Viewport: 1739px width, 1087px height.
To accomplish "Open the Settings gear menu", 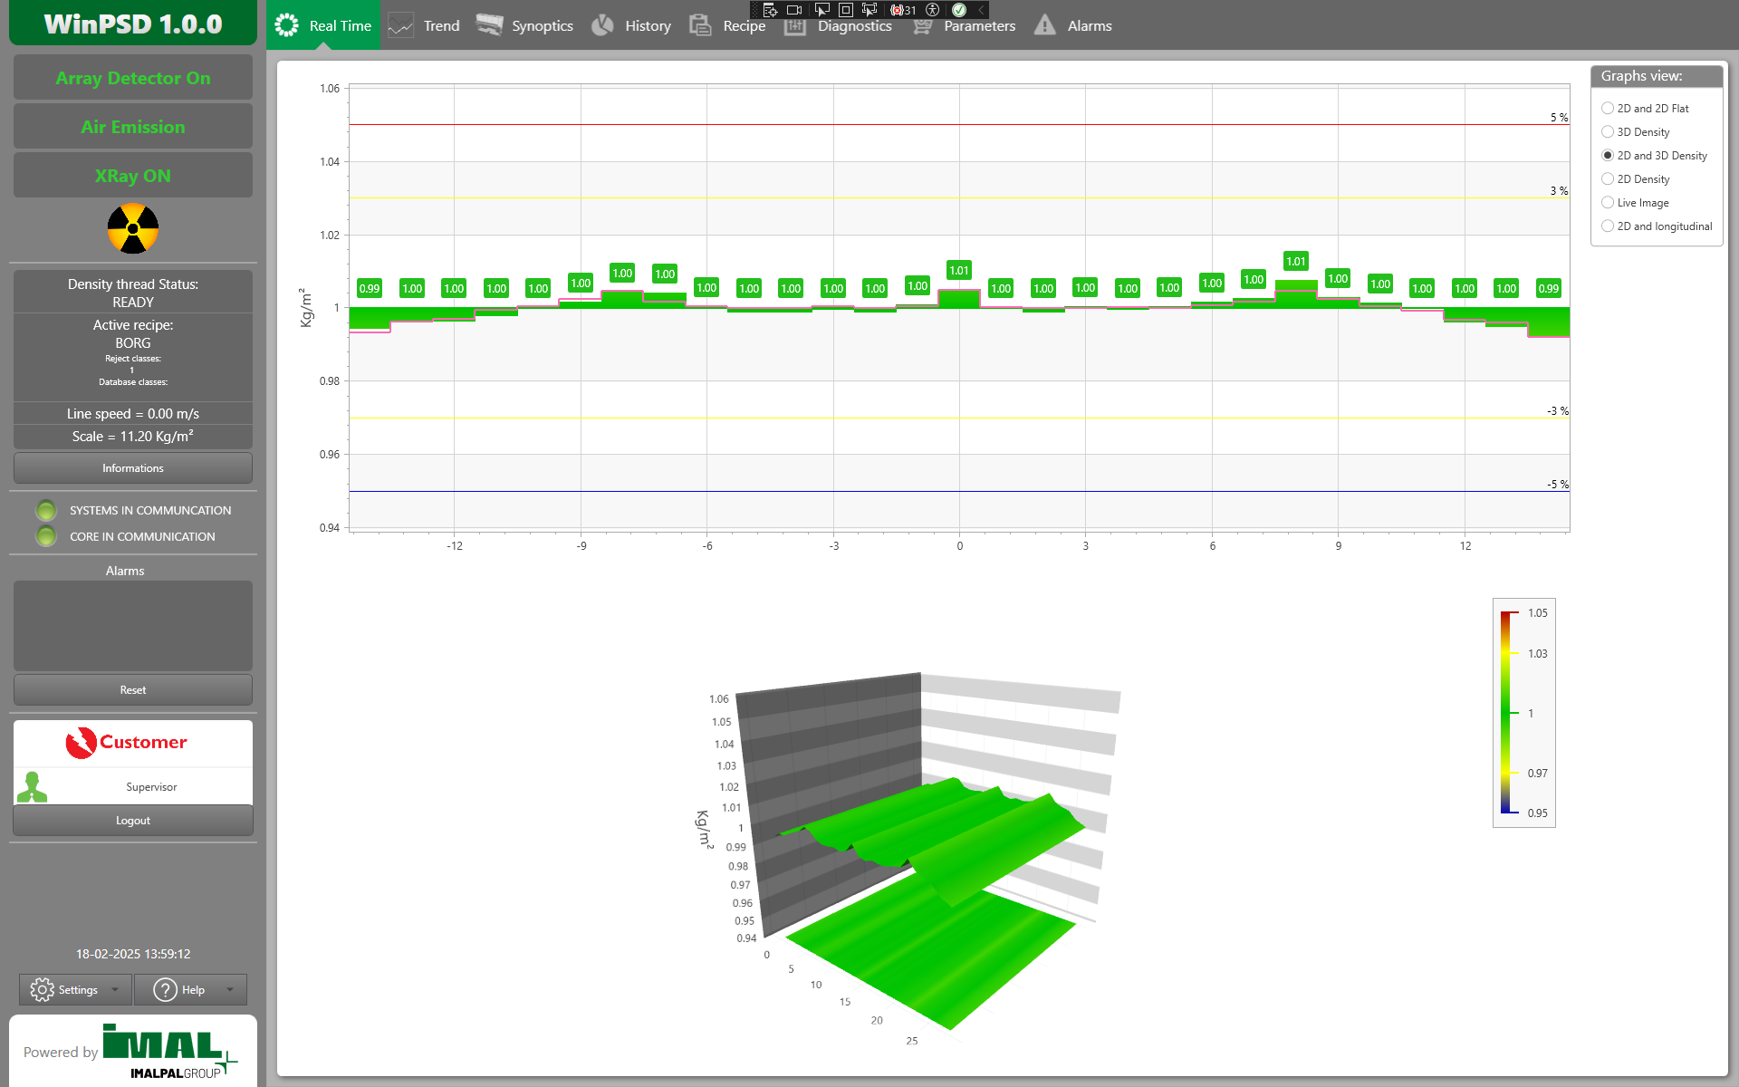I will 43,989.
